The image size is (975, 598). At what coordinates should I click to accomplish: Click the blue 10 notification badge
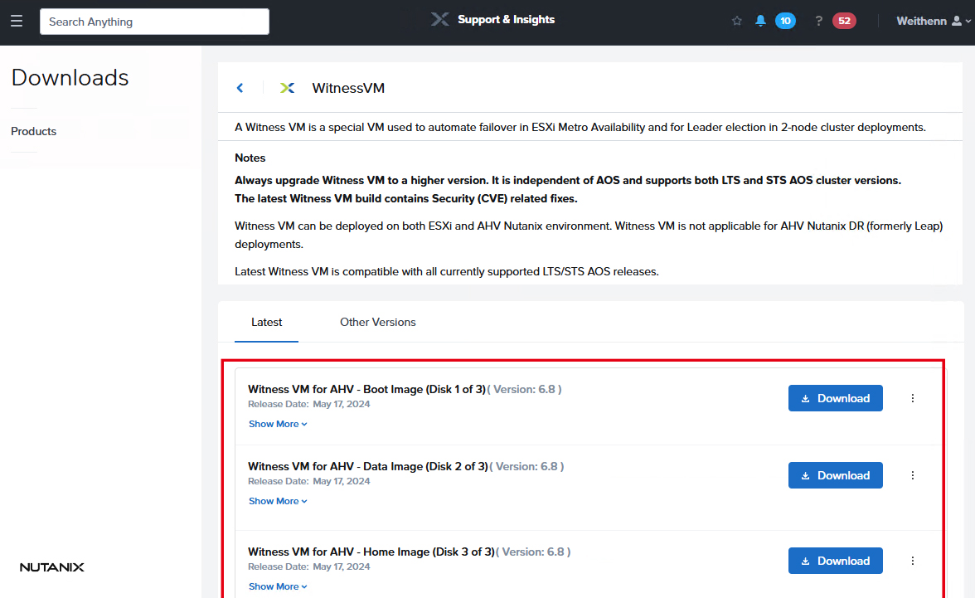click(x=785, y=22)
